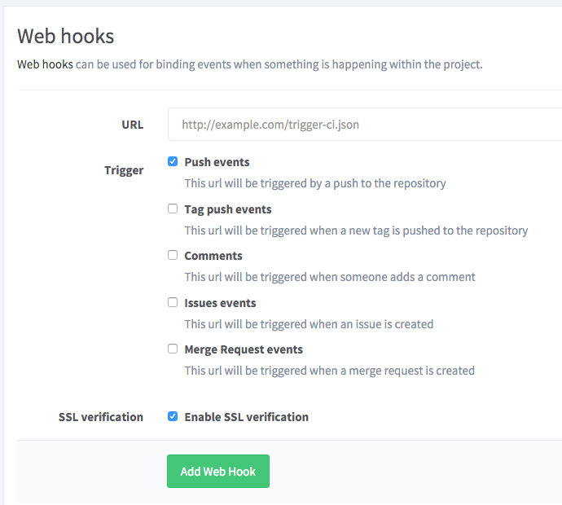
Task: Tick the Comments trigger checkbox
Action: coord(173,255)
